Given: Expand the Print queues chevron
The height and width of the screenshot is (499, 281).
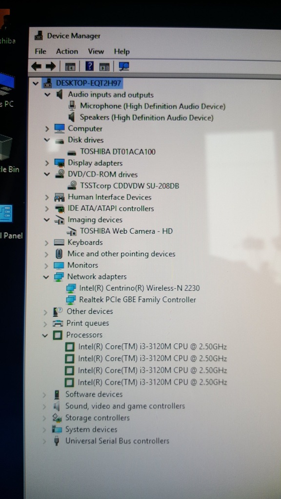Looking at the screenshot, I should click(x=45, y=324).
